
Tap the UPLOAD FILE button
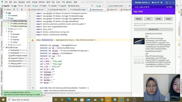[x=153, y=29]
